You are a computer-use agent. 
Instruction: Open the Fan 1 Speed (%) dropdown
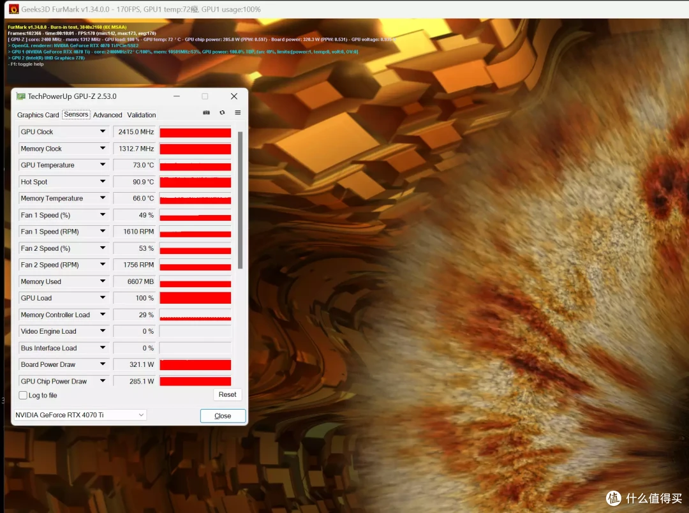[103, 215]
